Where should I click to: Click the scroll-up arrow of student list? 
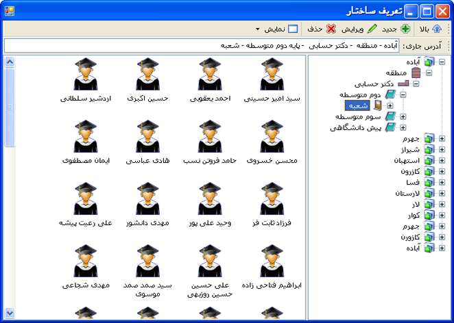[10, 62]
